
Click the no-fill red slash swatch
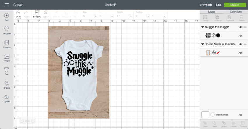tap(218, 53)
